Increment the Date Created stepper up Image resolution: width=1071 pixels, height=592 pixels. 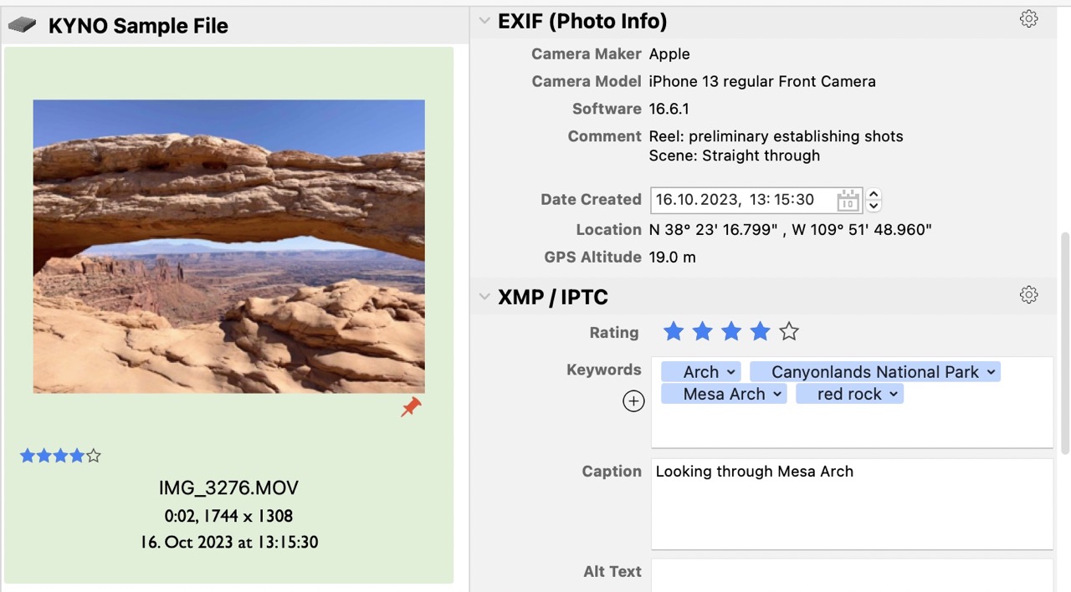pos(874,195)
